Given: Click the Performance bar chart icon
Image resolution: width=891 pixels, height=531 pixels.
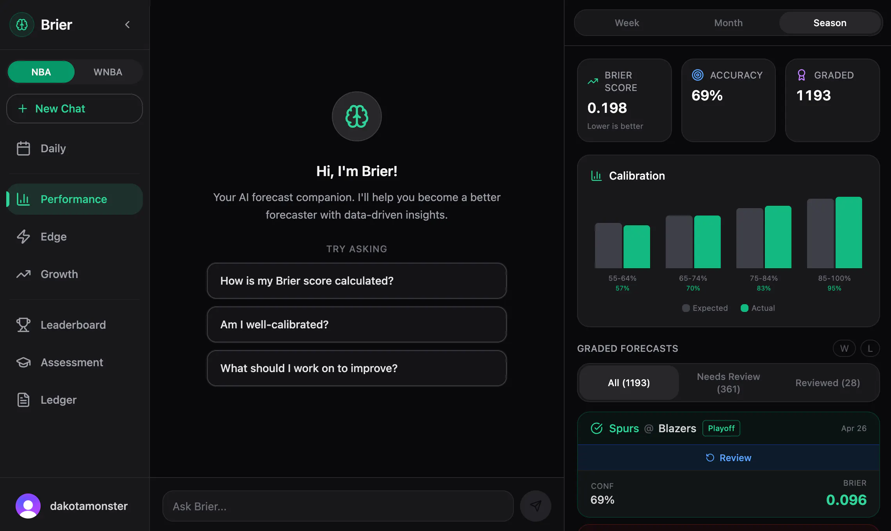Looking at the screenshot, I should (23, 199).
